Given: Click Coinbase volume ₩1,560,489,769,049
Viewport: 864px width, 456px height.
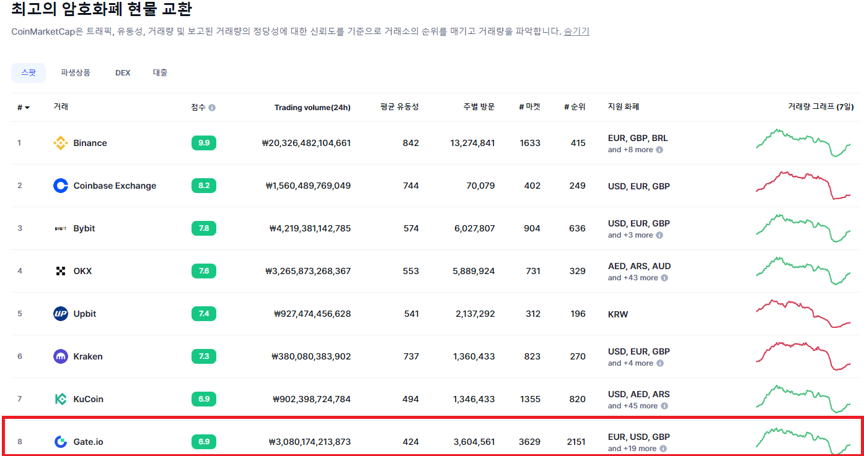Looking at the screenshot, I should tap(308, 186).
